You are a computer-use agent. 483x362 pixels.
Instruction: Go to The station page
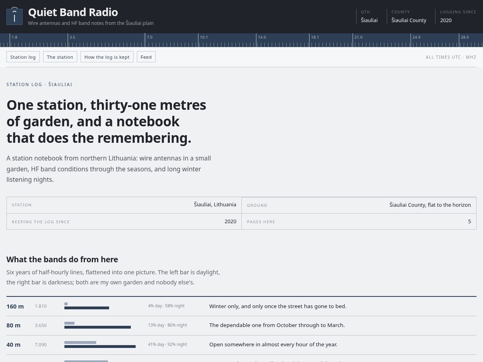tap(60, 57)
